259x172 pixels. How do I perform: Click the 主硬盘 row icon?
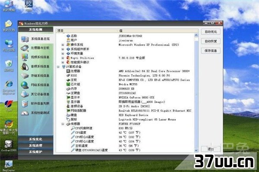tap(68, 93)
